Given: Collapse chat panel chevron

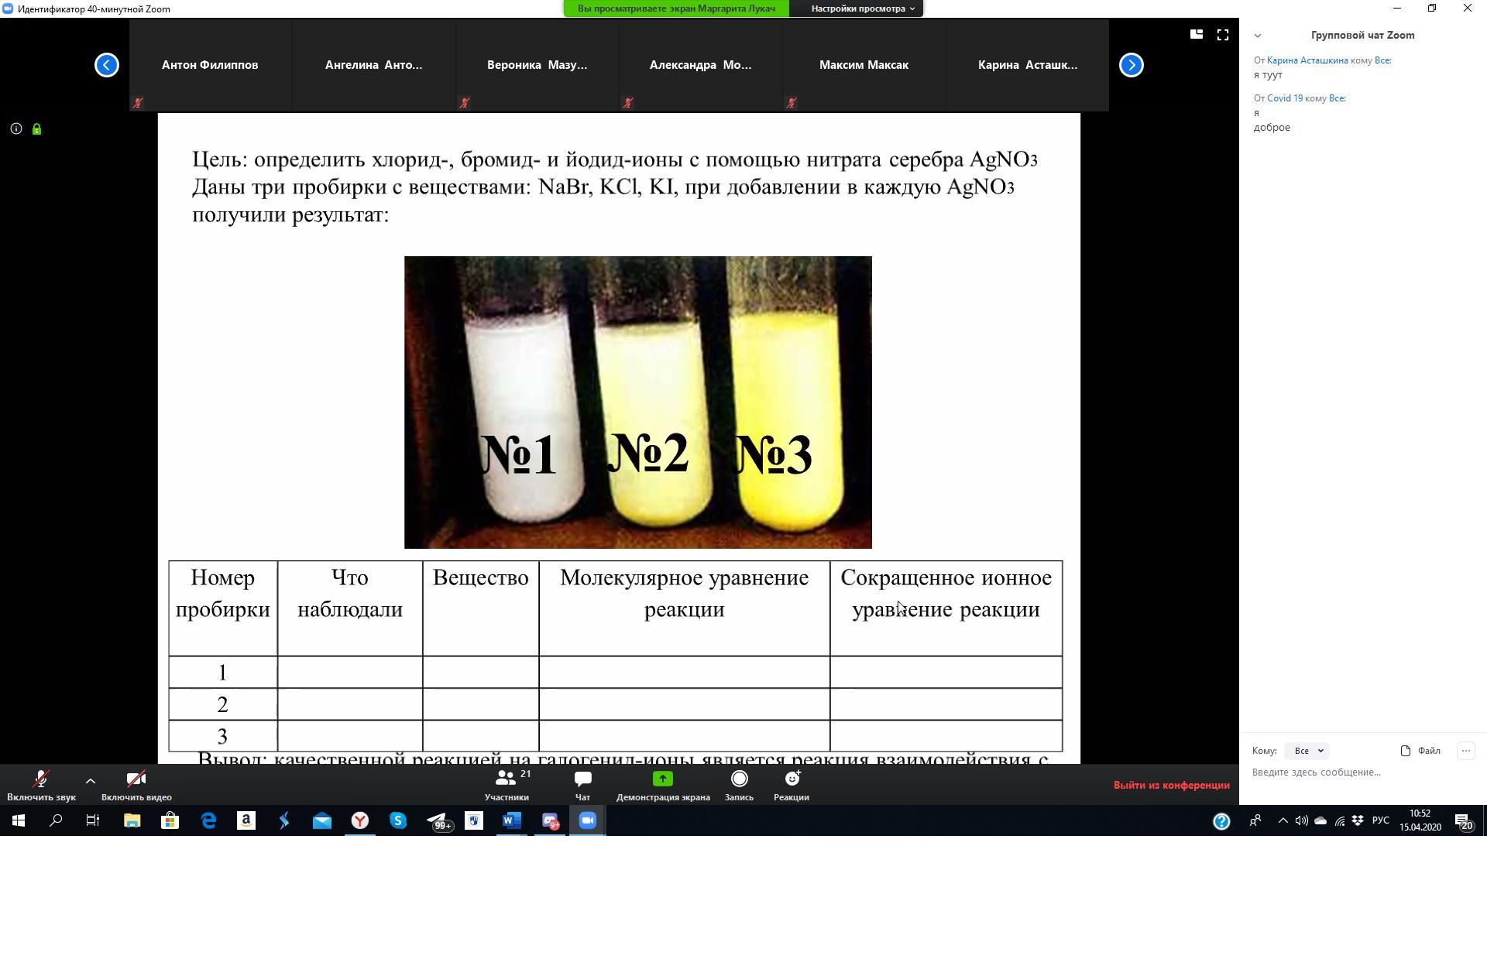Looking at the screenshot, I should [x=1258, y=36].
